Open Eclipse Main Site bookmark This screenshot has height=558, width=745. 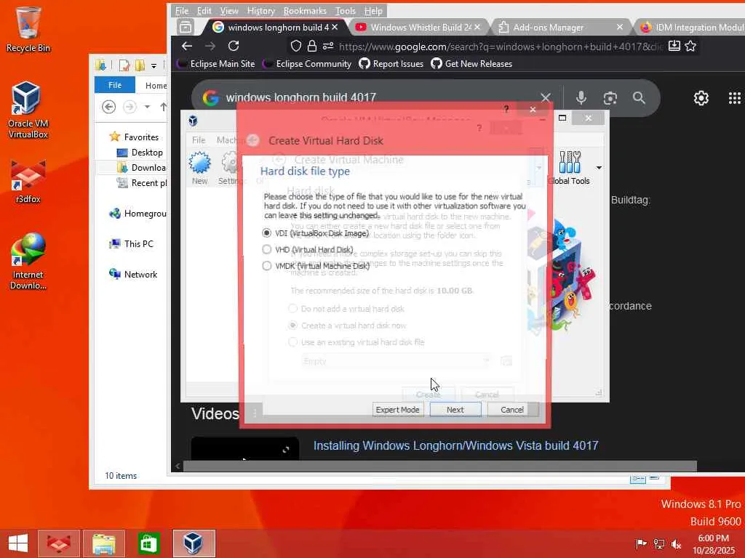(215, 64)
